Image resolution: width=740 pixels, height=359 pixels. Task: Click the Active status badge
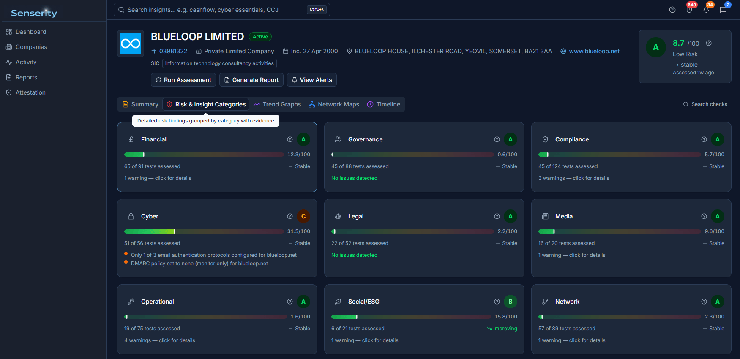point(260,37)
